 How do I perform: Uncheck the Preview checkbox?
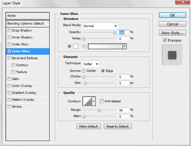pos(165,40)
